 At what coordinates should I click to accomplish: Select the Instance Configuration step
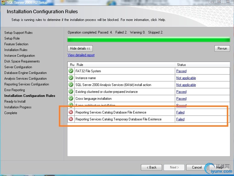pos(20,56)
